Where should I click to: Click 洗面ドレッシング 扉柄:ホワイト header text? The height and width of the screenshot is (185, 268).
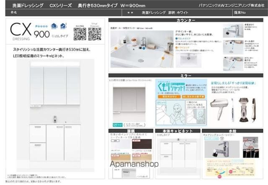[165, 13]
